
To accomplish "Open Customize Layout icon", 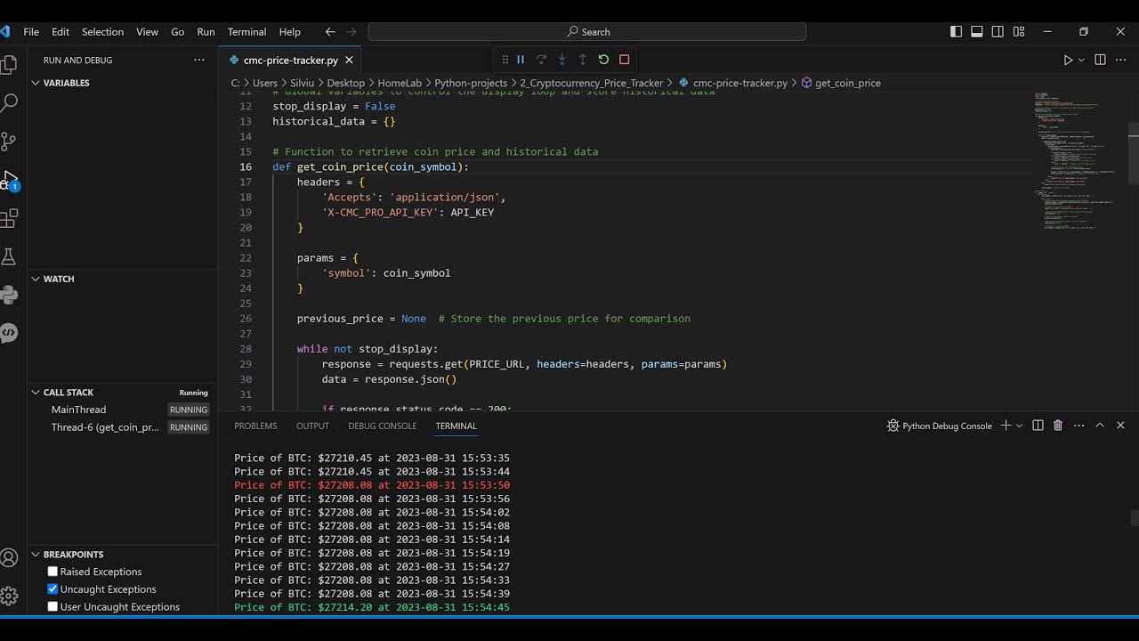I will pos(1018,31).
